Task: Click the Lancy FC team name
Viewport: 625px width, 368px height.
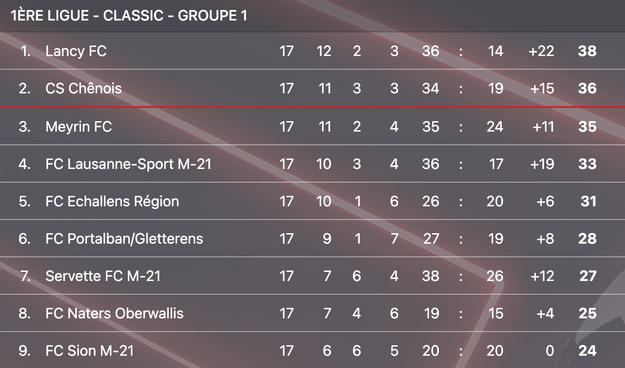Action: (x=76, y=51)
